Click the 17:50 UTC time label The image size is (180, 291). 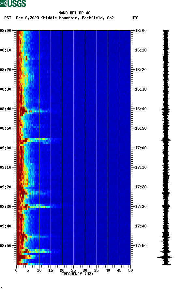[141, 245]
